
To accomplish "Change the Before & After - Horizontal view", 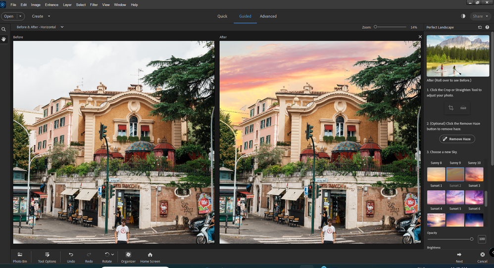I will (40, 27).
